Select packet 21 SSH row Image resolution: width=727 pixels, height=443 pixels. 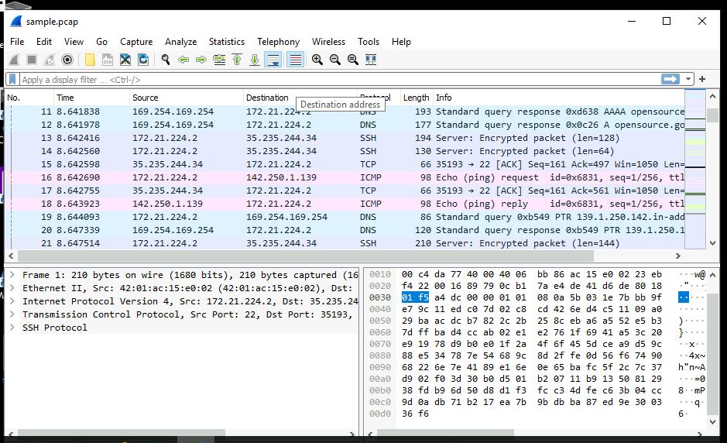(345, 243)
